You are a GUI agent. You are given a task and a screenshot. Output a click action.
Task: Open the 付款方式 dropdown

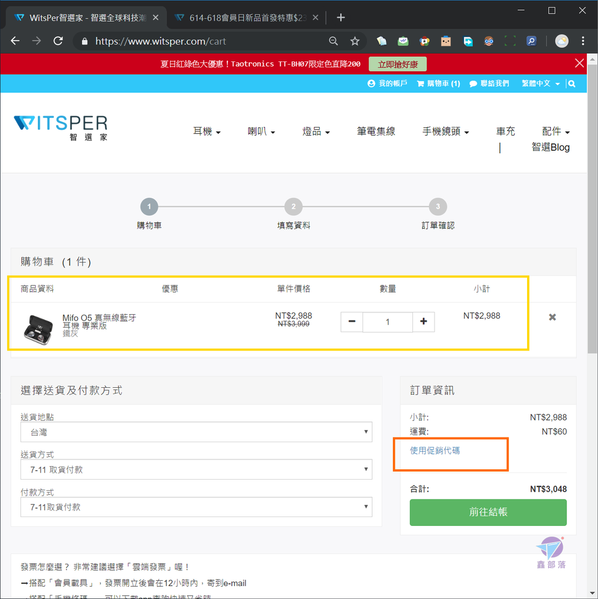pos(196,507)
